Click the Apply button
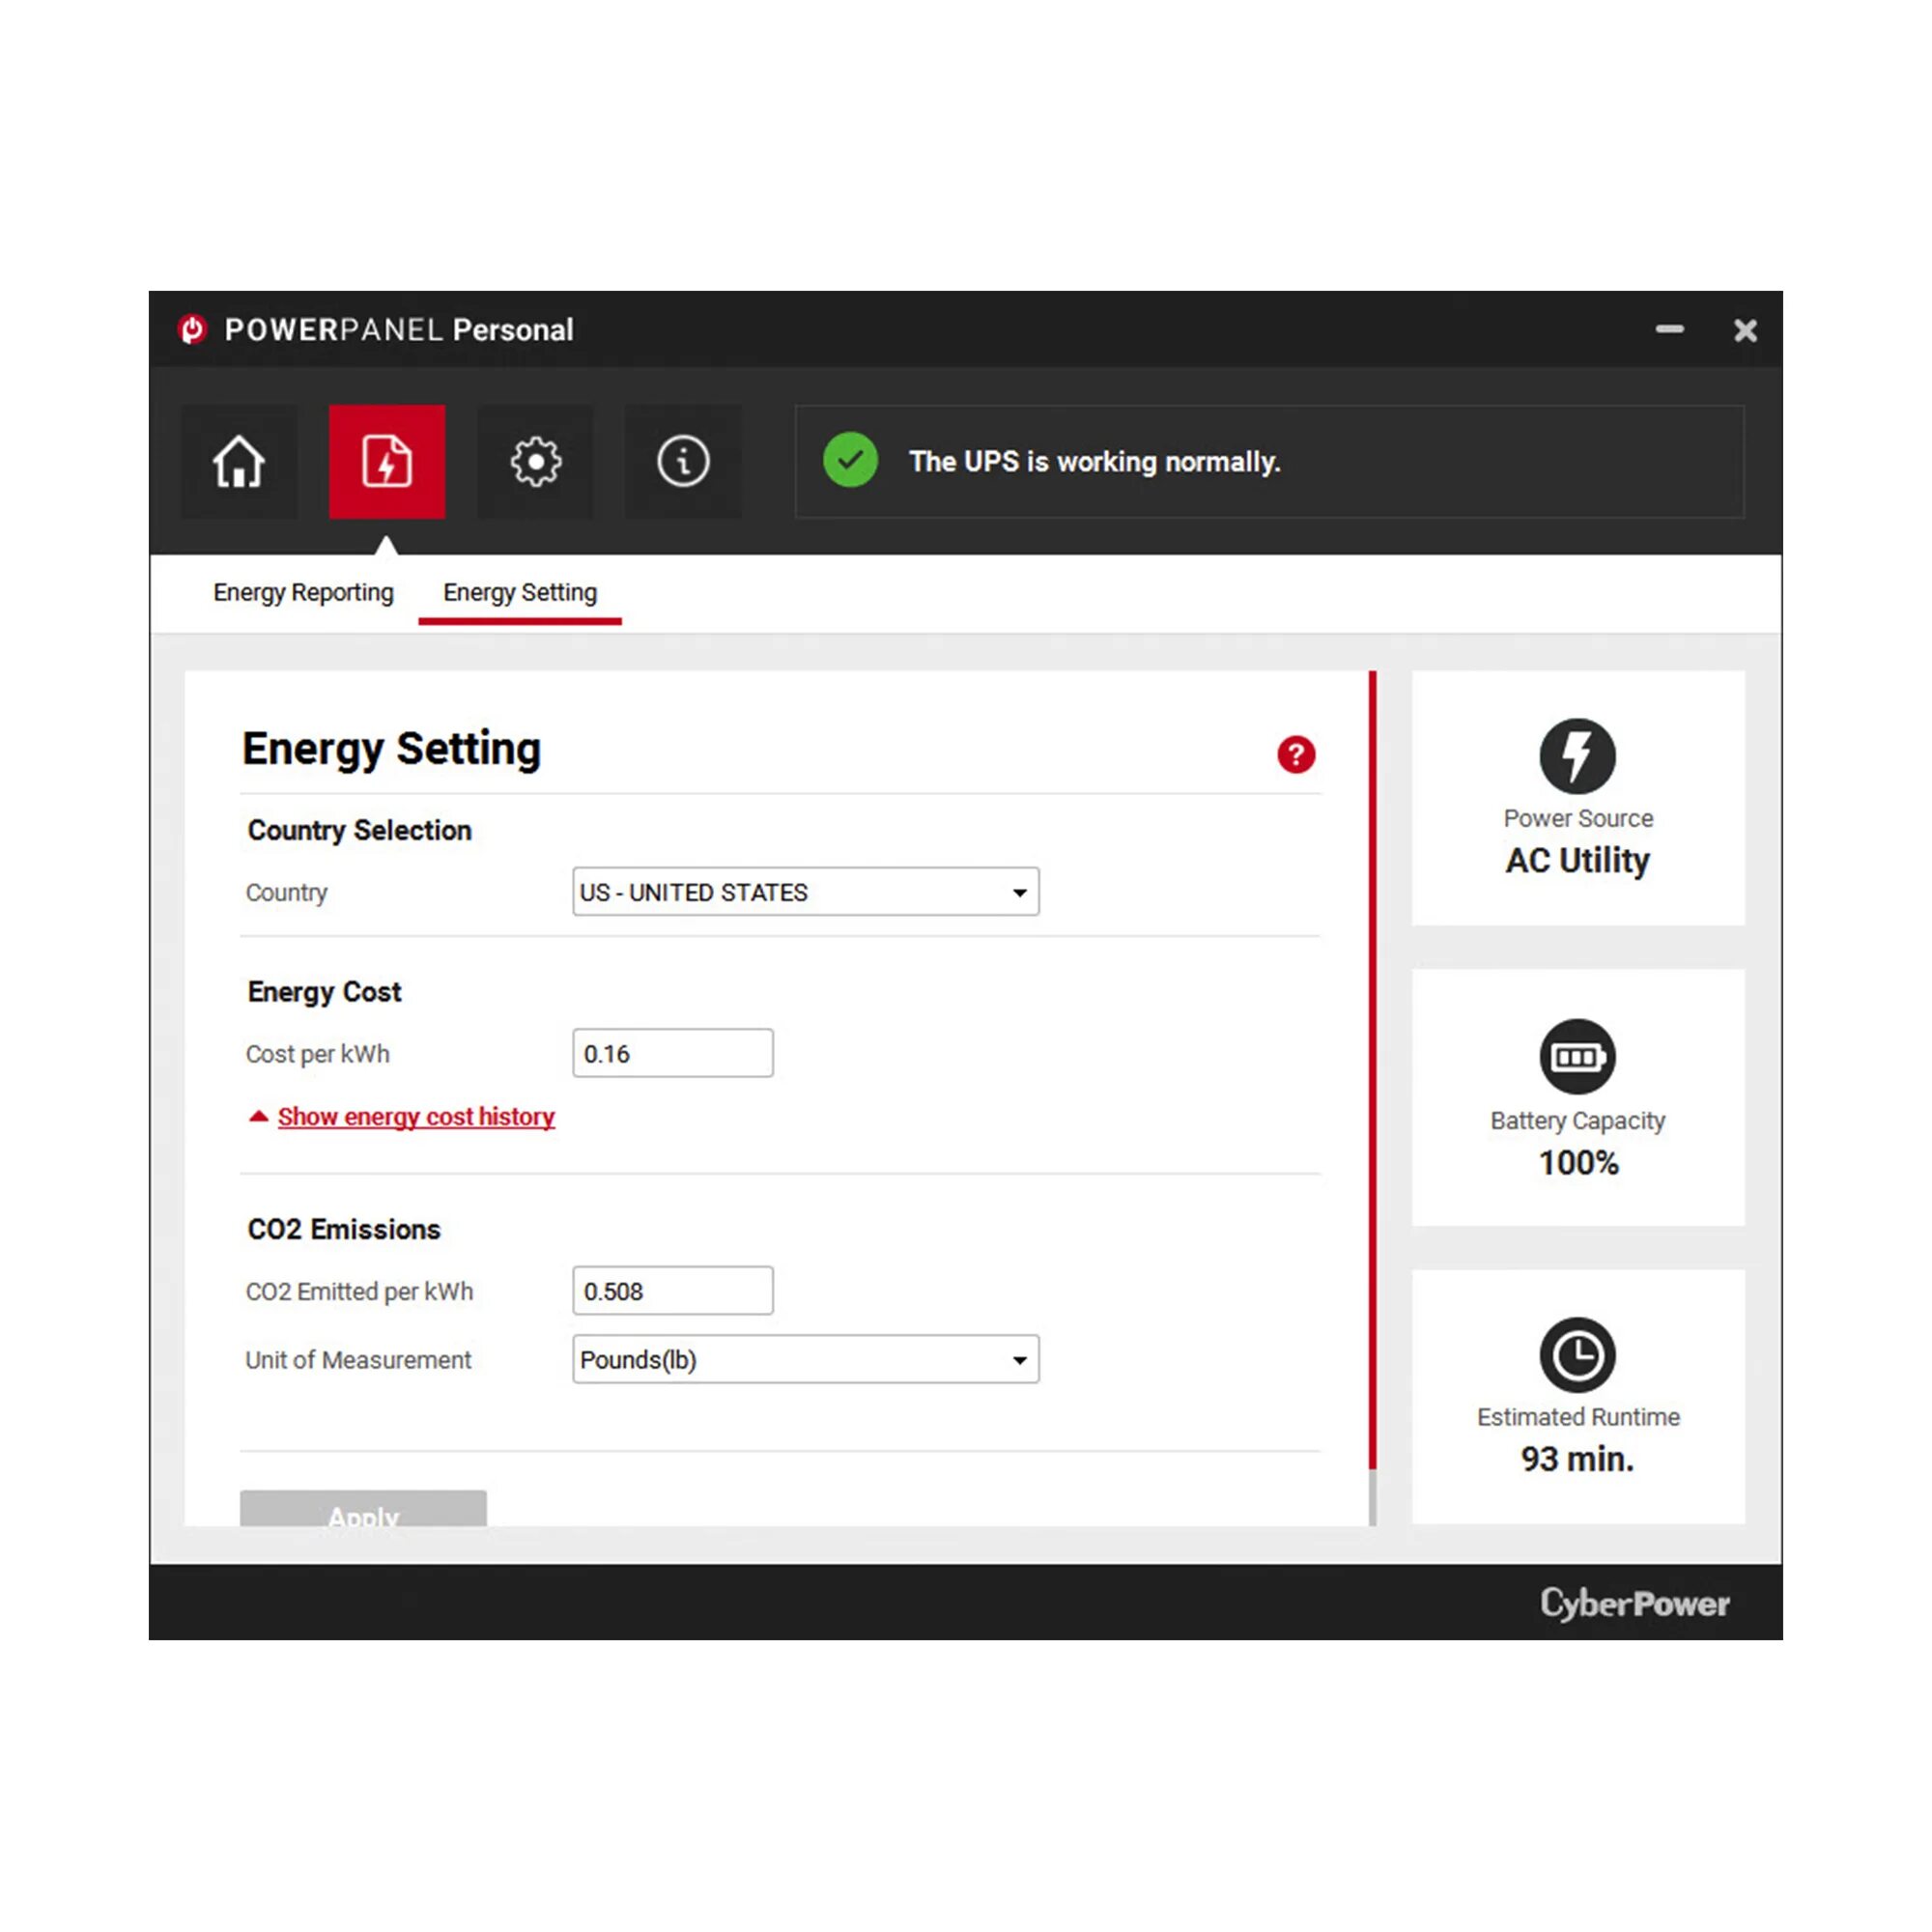The image size is (1932, 1932). 363,1513
